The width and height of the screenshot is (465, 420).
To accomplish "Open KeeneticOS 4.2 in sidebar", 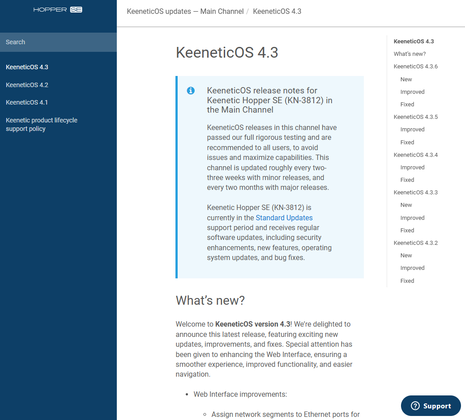I will [x=27, y=85].
